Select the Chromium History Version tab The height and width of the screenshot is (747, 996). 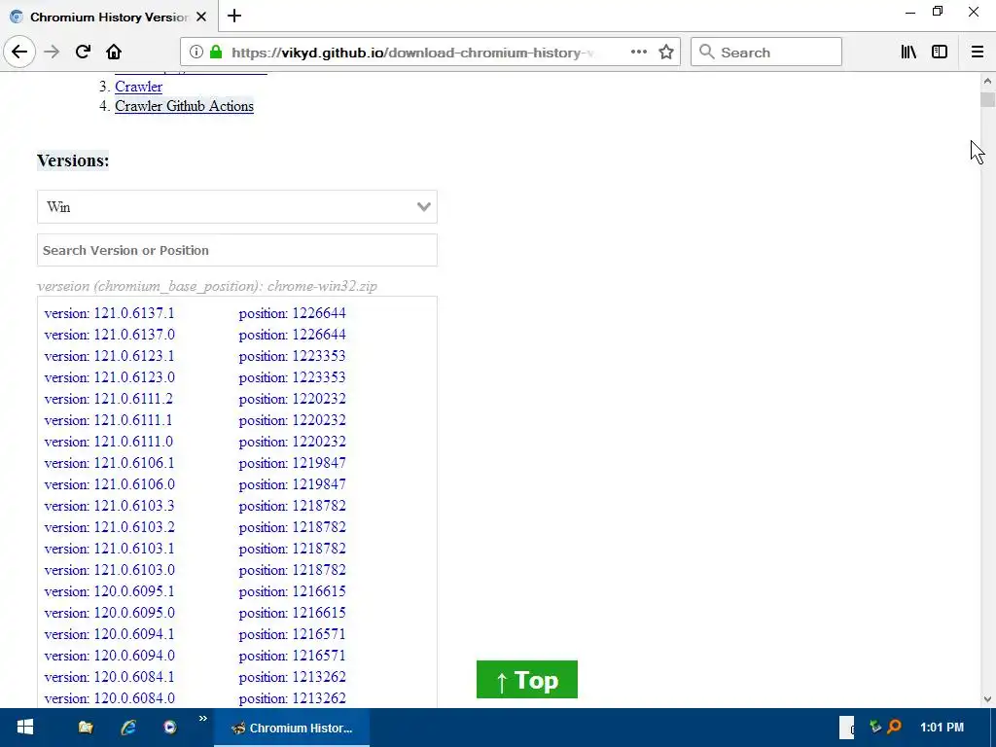(109, 17)
